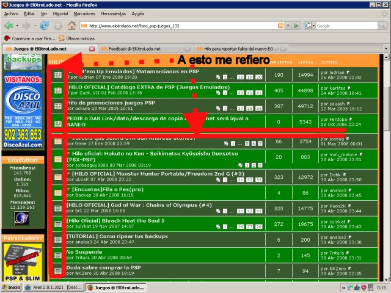Open the Ver menu
Viewport: 391px width, 293px height.
tap(44, 14)
